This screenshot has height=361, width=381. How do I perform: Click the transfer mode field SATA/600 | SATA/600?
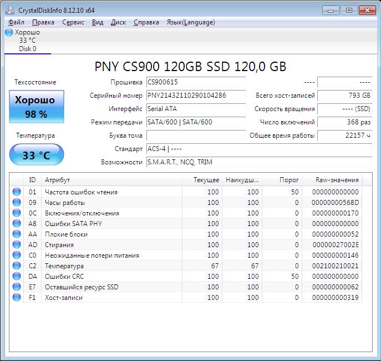click(196, 122)
